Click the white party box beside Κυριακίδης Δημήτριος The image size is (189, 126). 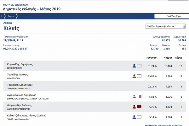139,66
